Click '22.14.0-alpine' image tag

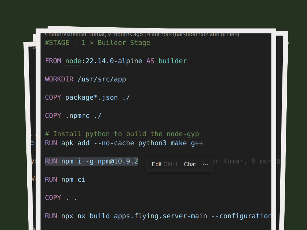click(114, 61)
